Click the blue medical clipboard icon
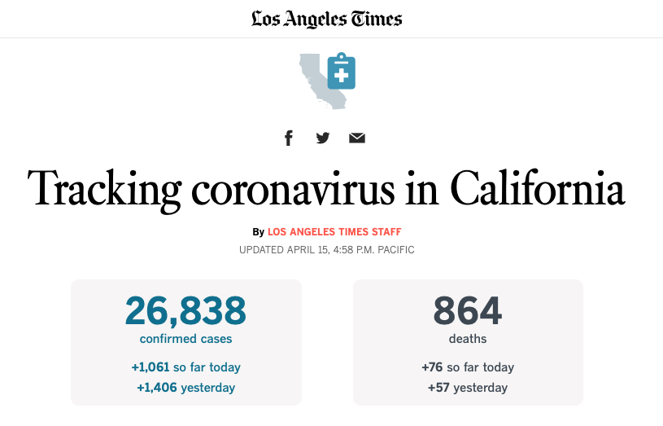The width and height of the screenshot is (663, 426). [x=342, y=71]
